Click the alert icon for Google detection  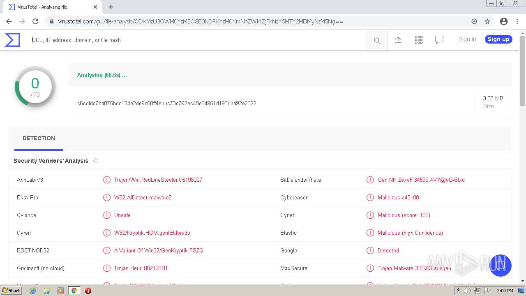tap(370, 250)
